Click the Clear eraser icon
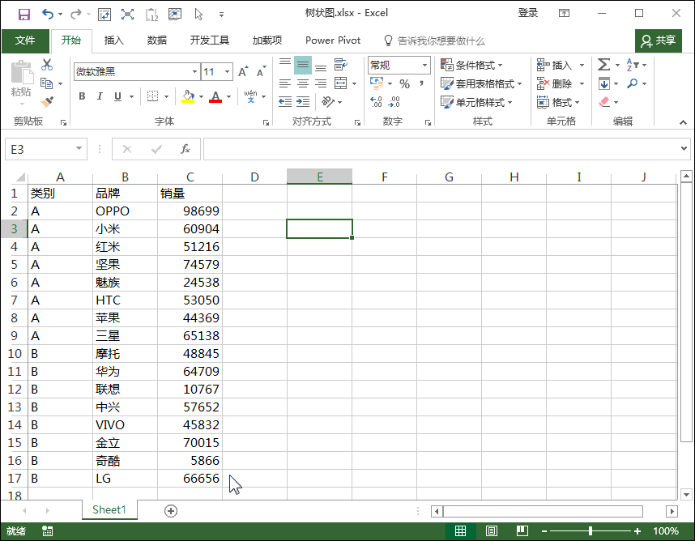The height and width of the screenshot is (541, 695). point(604,102)
